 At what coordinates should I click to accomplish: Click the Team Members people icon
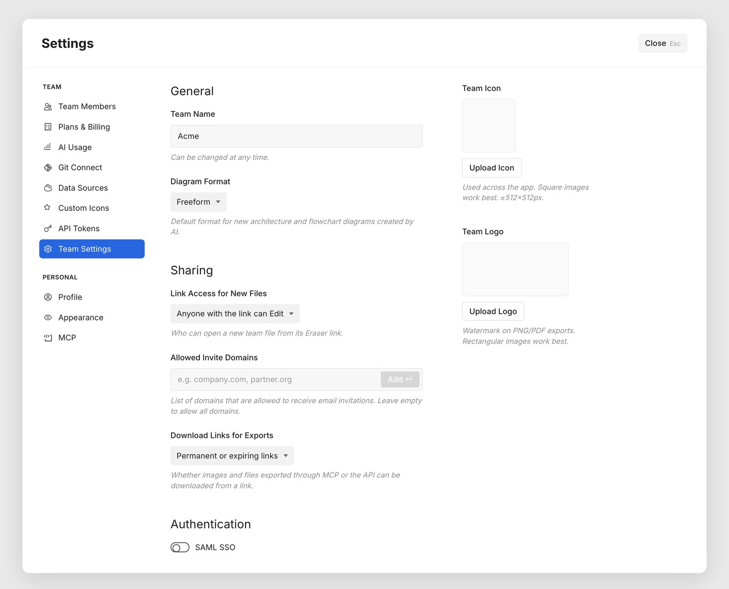coord(48,107)
